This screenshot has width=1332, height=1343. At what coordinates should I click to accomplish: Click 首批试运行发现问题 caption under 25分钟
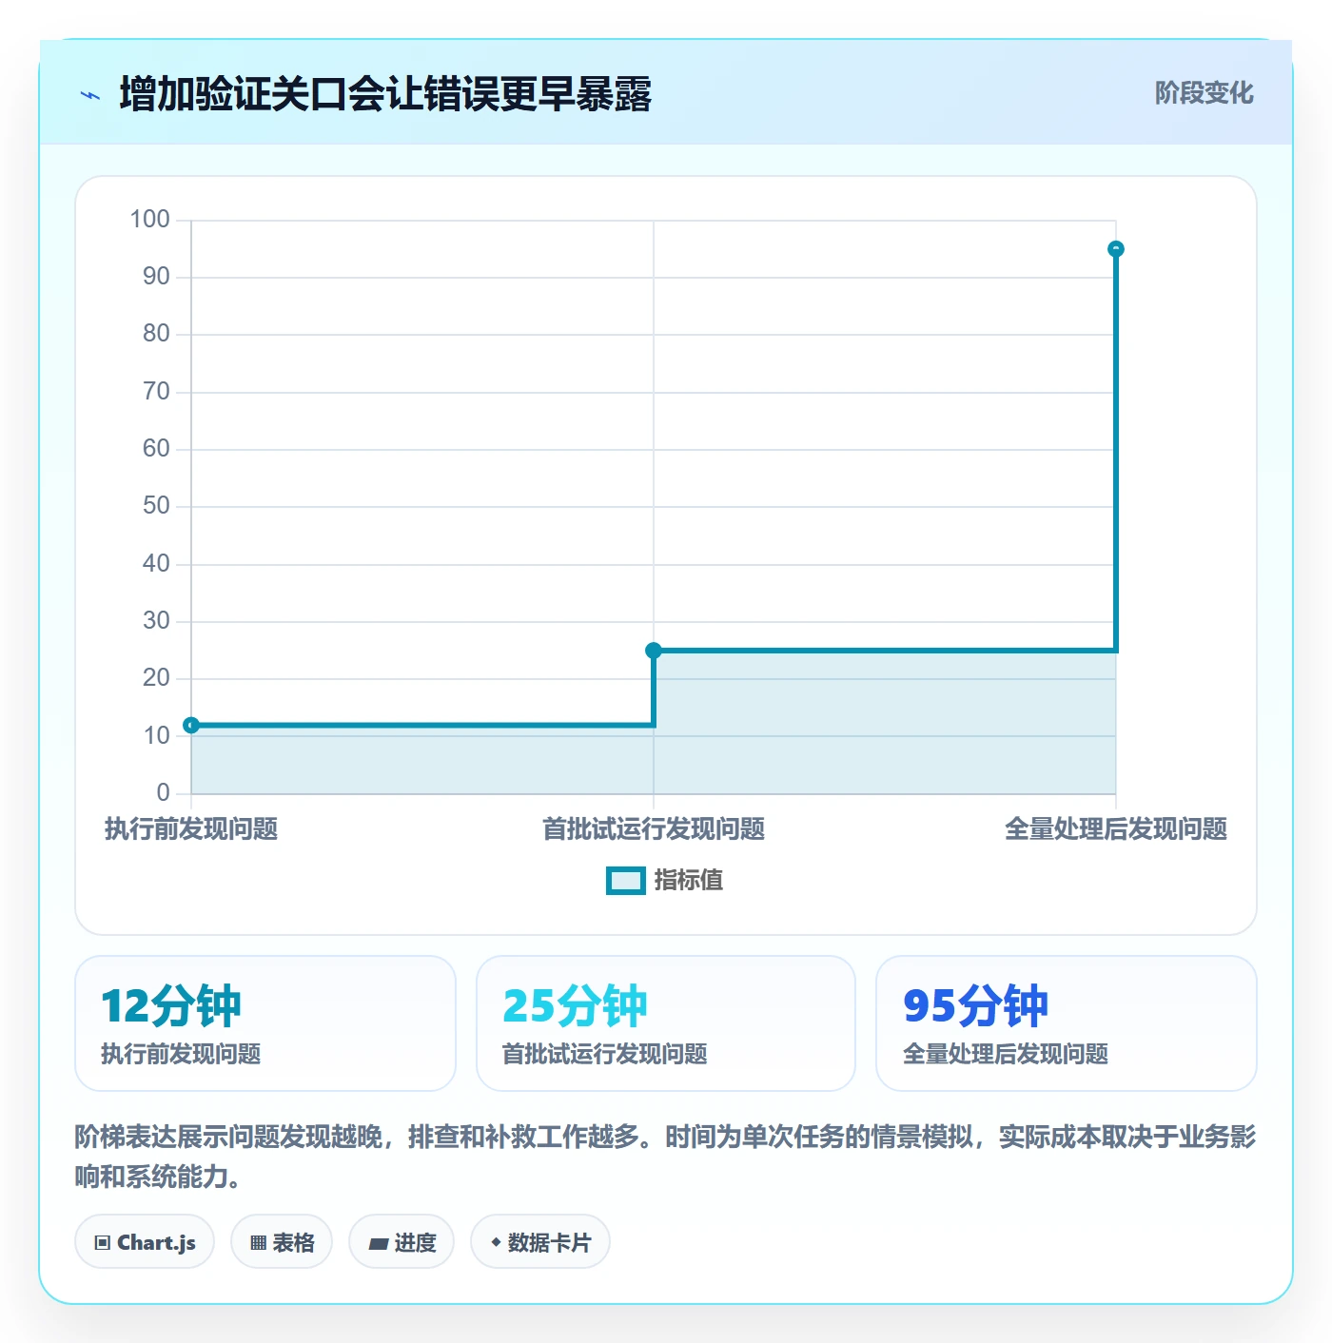[x=604, y=1054]
